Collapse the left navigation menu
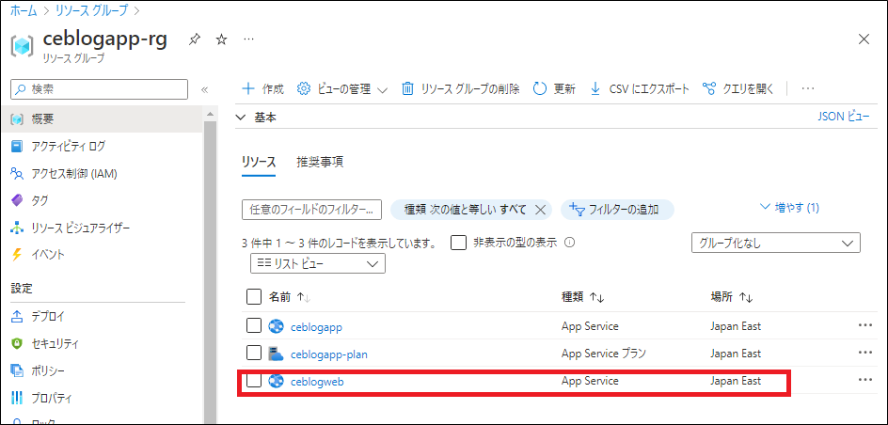The image size is (888, 425). pyautogui.click(x=205, y=89)
